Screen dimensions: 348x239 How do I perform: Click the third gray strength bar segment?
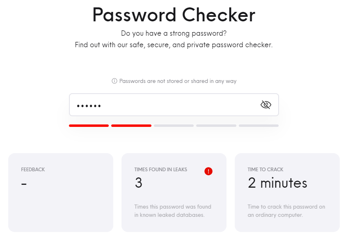tap(174, 126)
